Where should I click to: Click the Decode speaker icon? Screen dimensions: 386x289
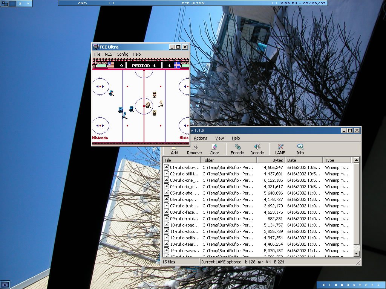click(257, 147)
